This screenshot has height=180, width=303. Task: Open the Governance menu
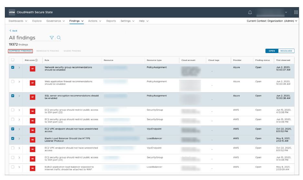(x=55, y=21)
